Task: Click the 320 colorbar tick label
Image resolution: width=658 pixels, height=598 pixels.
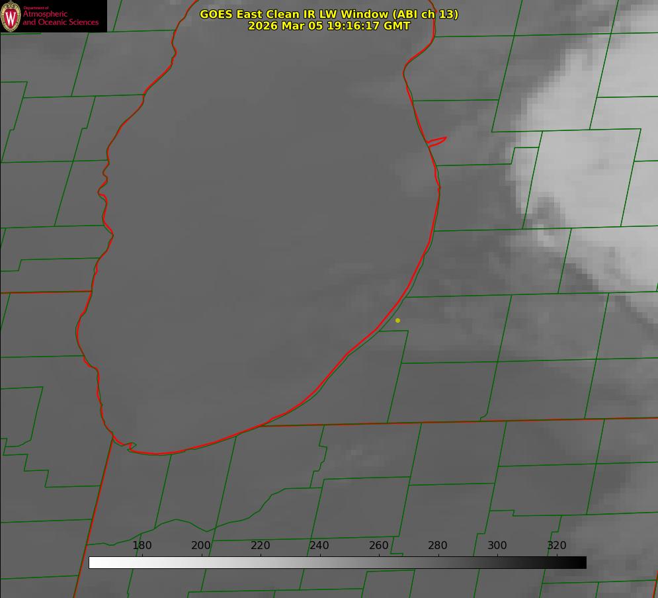Action: click(556, 546)
